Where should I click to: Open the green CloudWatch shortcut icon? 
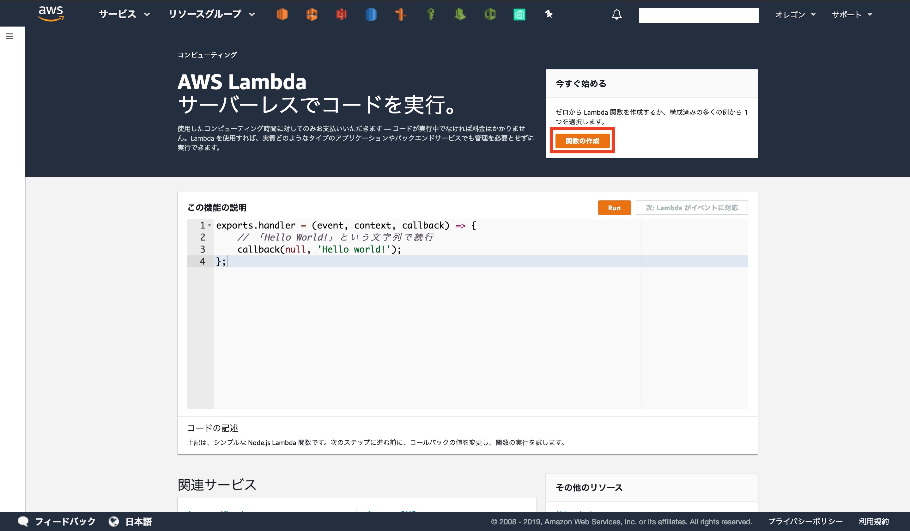pyautogui.click(x=460, y=15)
